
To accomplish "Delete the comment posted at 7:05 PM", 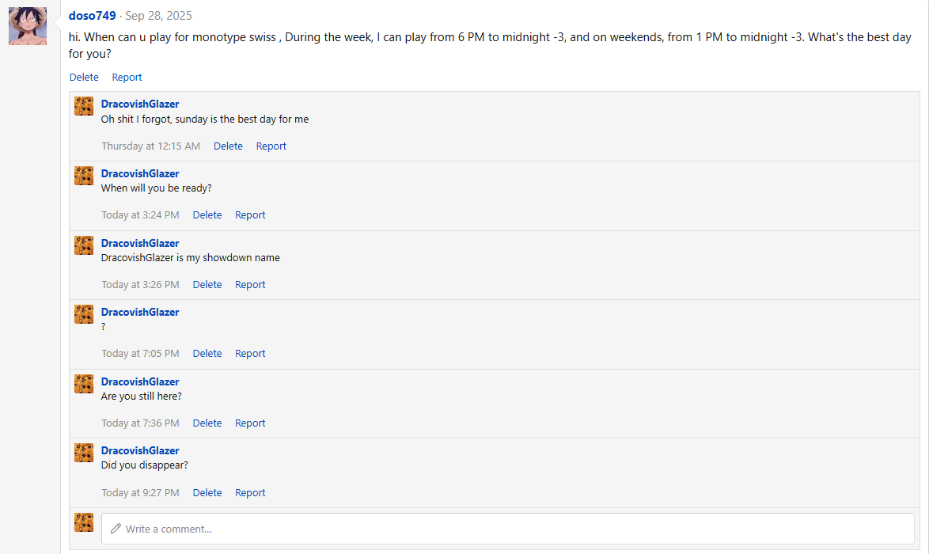I will point(207,354).
